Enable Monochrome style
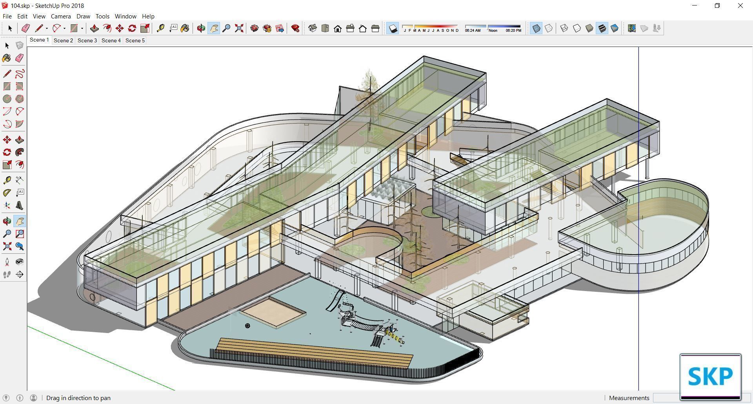The height and width of the screenshot is (404, 753). (x=615, y=28)
